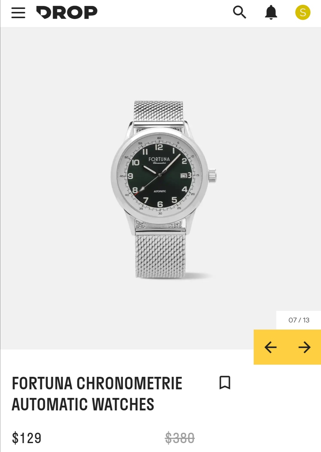Click the watch crown on the case
The height and width of the screenshot is (452, 321).
tap(212, 175)
